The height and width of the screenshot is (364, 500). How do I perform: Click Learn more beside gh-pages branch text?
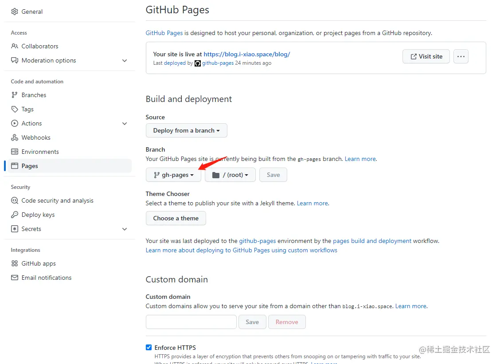point(360,159)
